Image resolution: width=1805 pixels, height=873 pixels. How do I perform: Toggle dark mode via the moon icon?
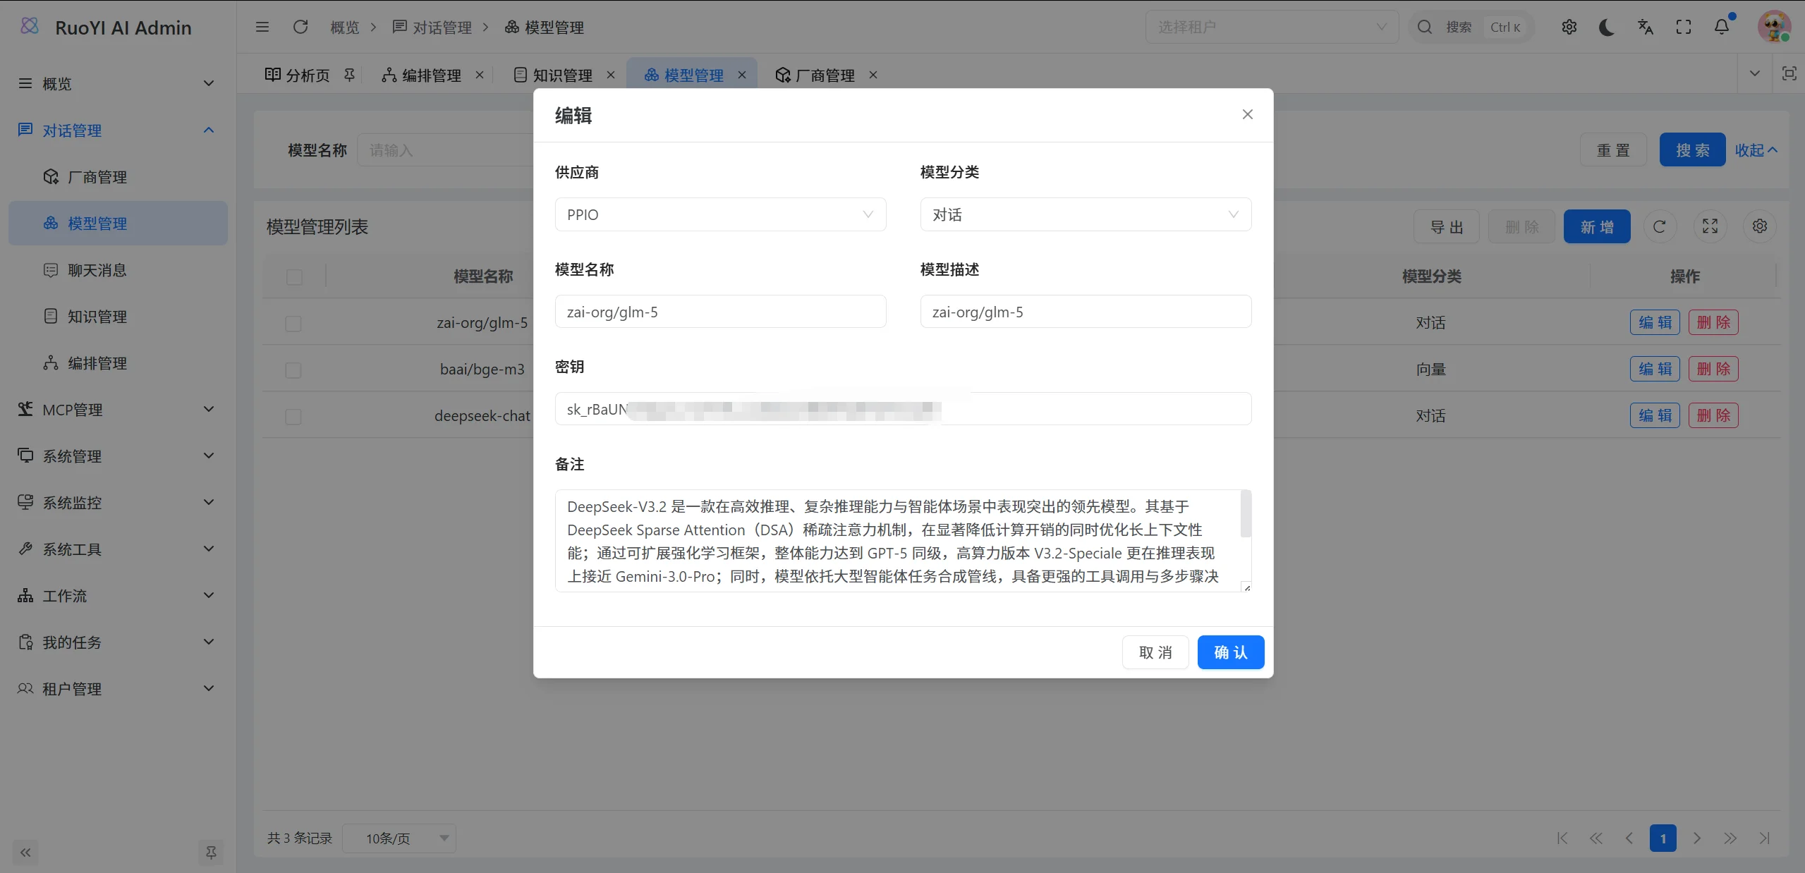(1607, 27)
